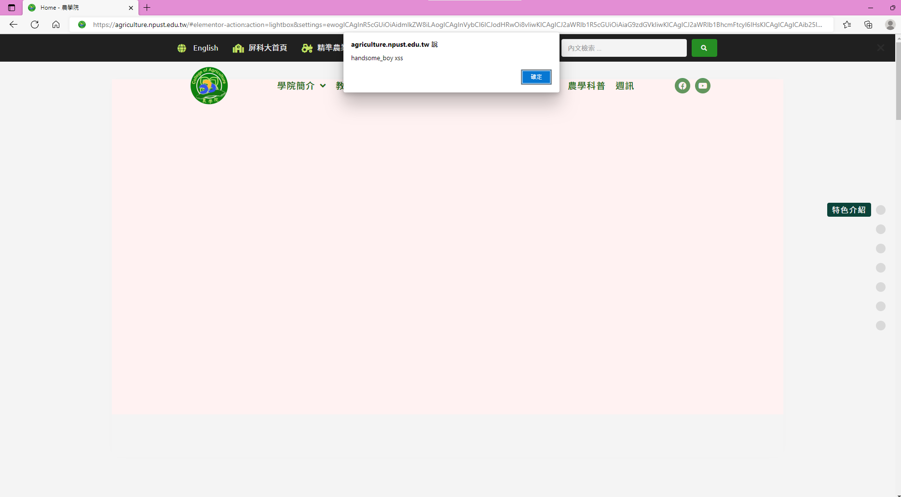Click the 確定 button in alert dialog
Screen dimensions: 901x497
pyautogui.click(x=536, y=77)
